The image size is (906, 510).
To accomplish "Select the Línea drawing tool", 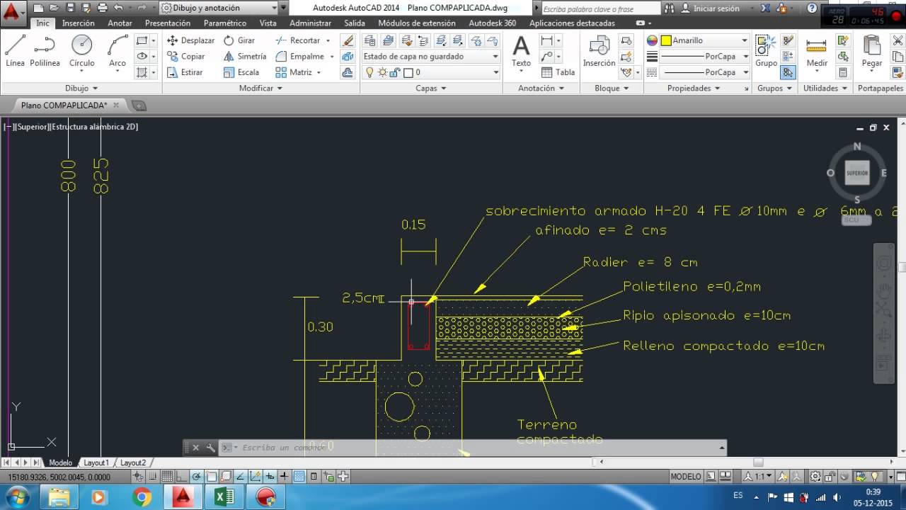I will (x=15, y=51).
